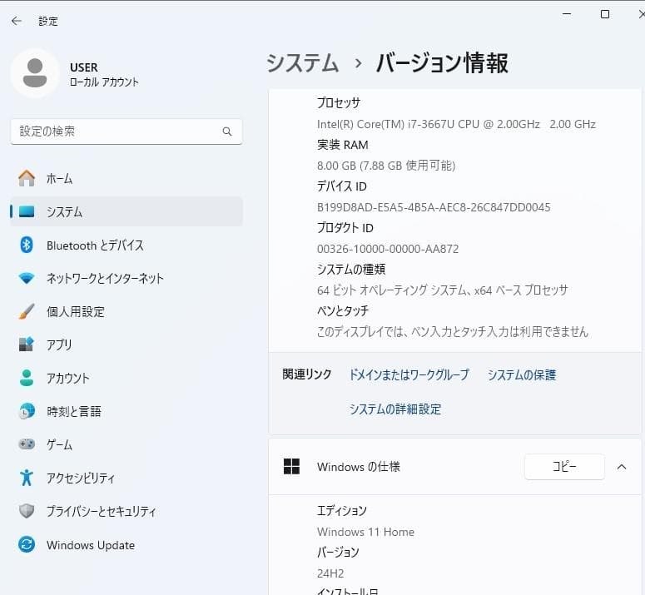
Task: Click the privacy shield icon
Action: [x=27, y=511]
